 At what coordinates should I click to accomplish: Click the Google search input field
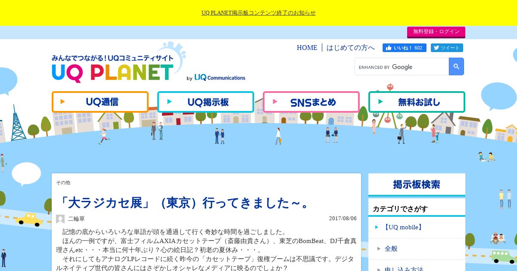click(402, 67)
